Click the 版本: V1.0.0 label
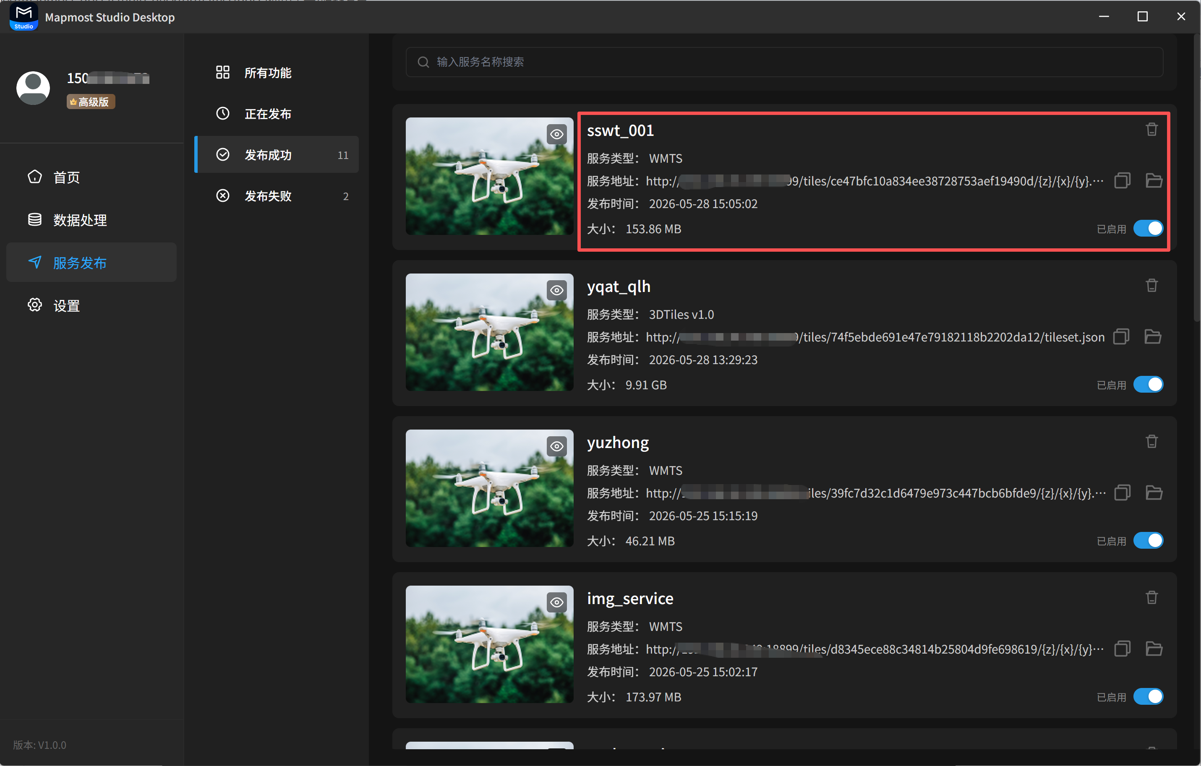The width and height of the screenshot is (1201, 766). click(x=39, y=745)
